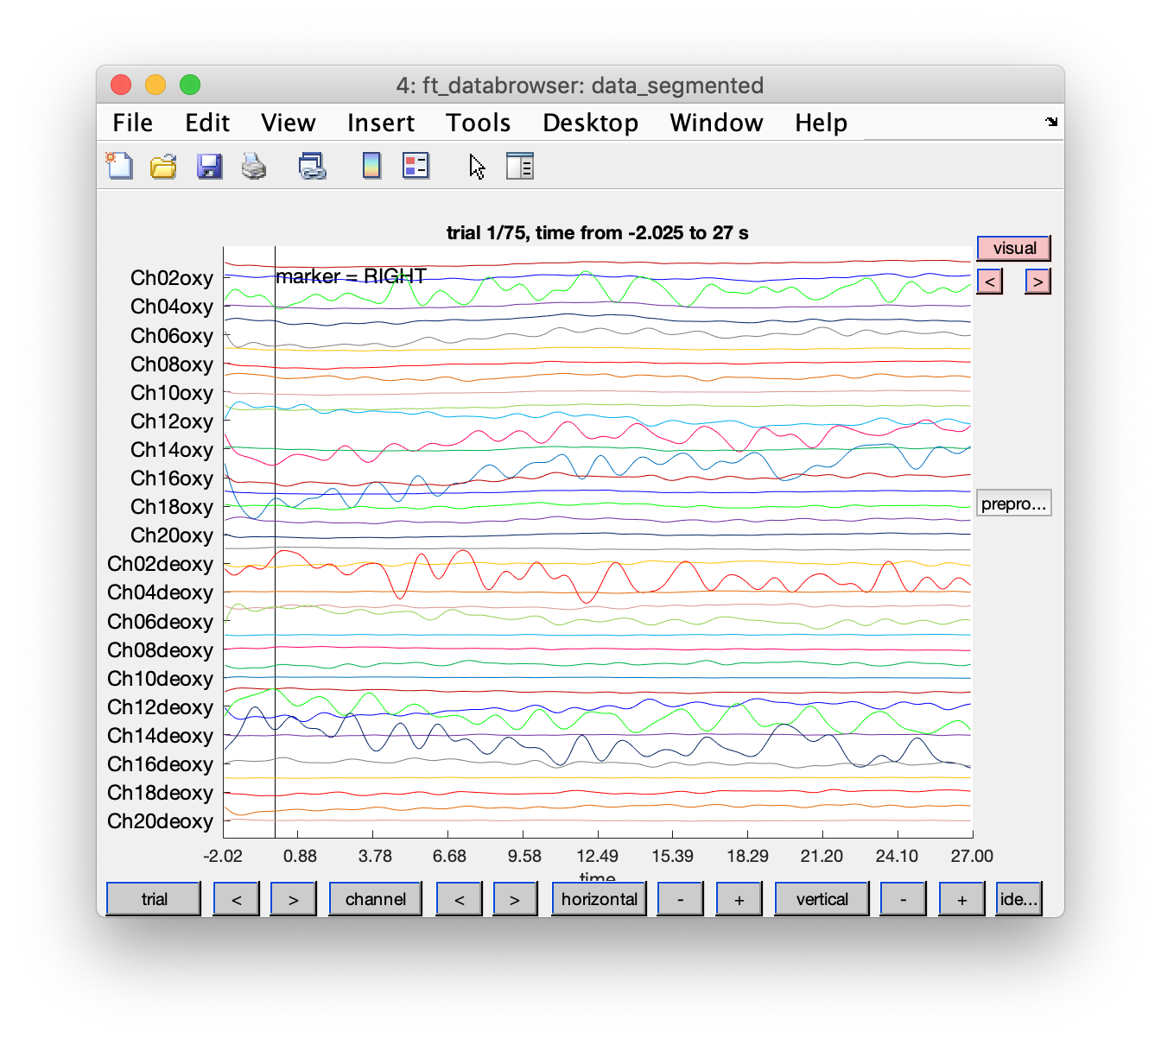The width and height of the screenshot is (1161, 1045).
Task: Go to the next trial
Action: (x=294, y=899)
